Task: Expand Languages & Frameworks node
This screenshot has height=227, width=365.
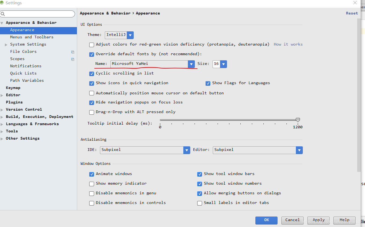Action: pos(2,124)
